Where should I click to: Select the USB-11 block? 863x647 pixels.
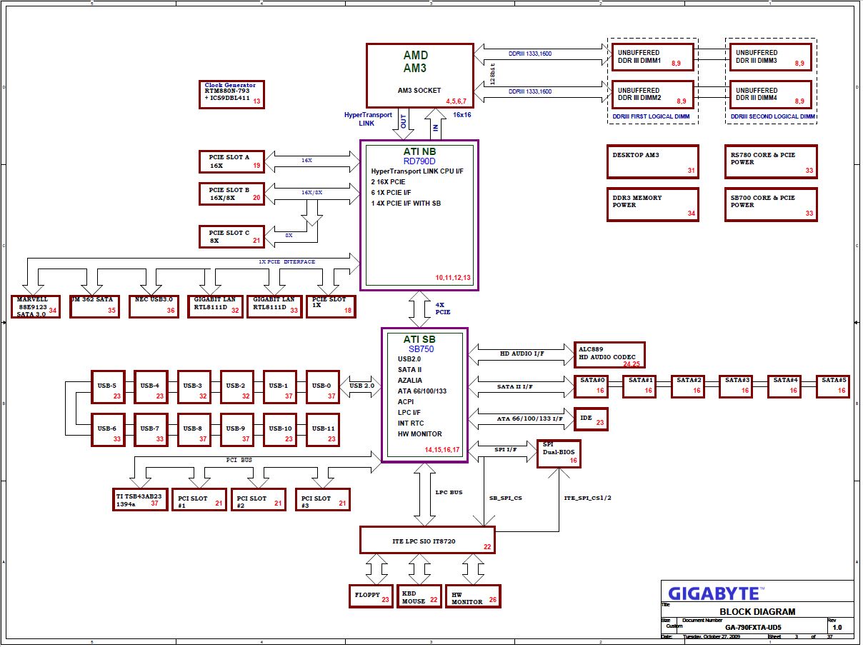click(323, 430)
